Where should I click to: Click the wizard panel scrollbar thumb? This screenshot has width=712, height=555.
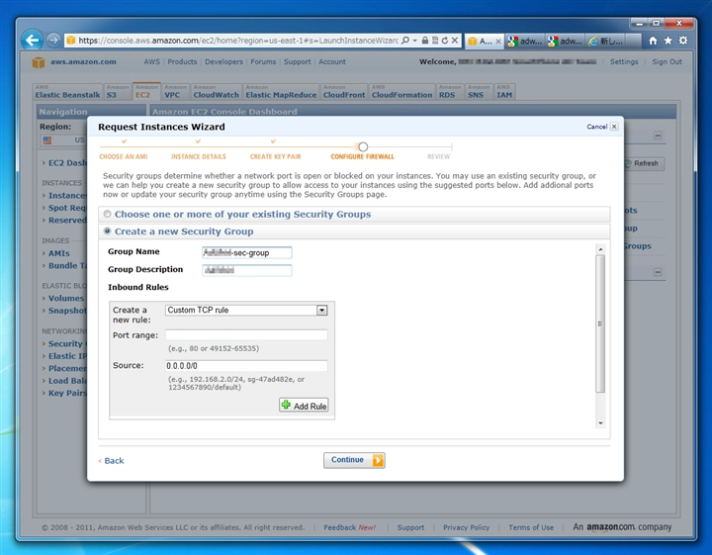click(600, 324)
